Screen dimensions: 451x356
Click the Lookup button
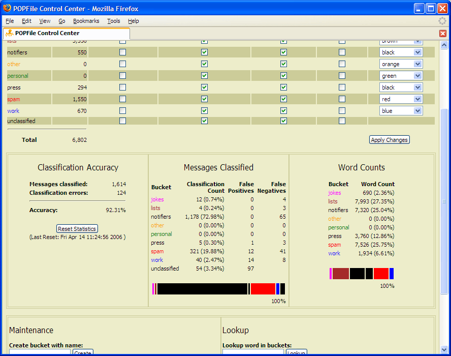pos(296,352)
